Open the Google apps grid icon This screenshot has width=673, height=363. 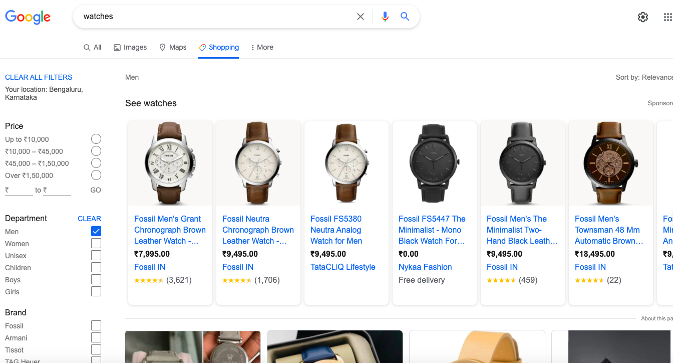tap(667, 17)
